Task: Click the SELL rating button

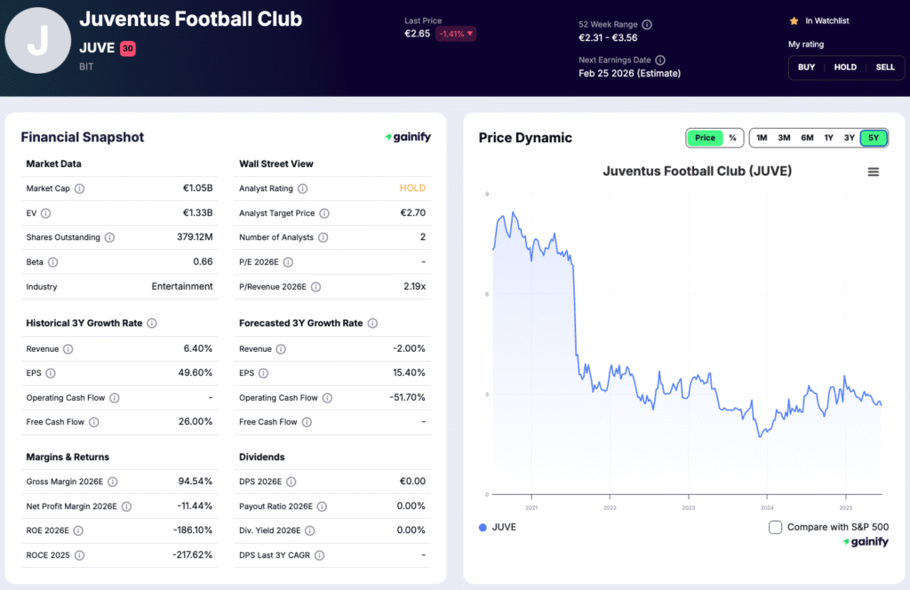Action: (885, 67)
